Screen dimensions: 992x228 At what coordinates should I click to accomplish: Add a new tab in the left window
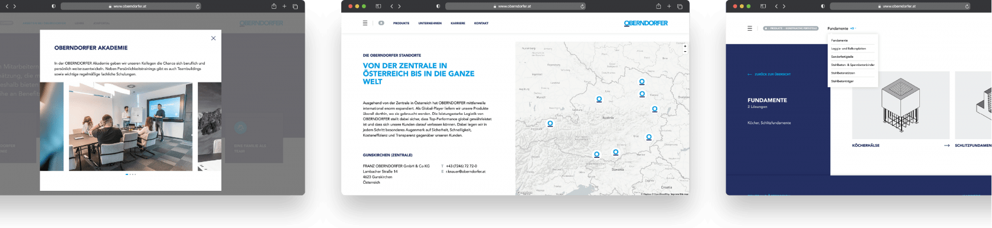(x=284, y=6)
